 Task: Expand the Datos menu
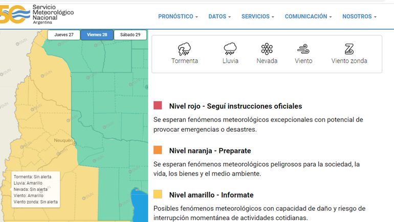[x=220, y=17]
